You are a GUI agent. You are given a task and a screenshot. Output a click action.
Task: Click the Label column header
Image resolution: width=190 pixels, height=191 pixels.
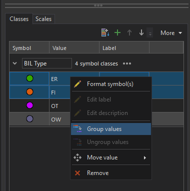click(x=124, y=48)
